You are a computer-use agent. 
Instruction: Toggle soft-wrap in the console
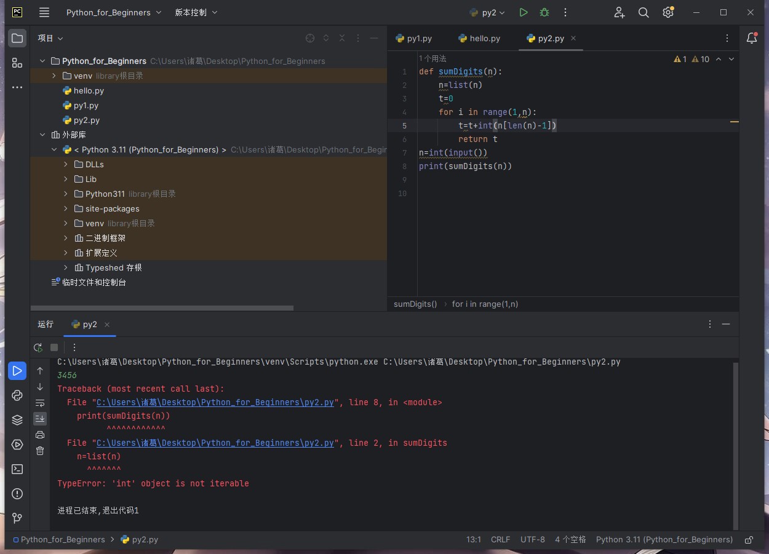[x=40, y=403]
